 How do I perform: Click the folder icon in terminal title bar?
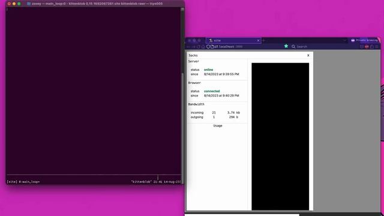click(29, 4)
